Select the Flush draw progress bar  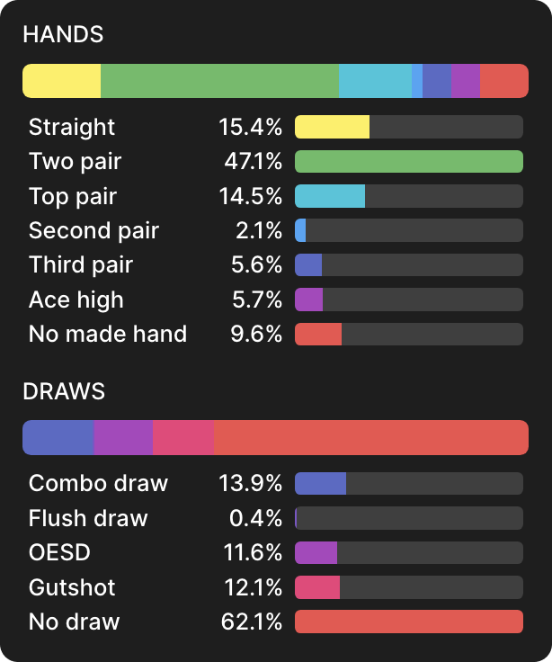(x=408, y=518)
